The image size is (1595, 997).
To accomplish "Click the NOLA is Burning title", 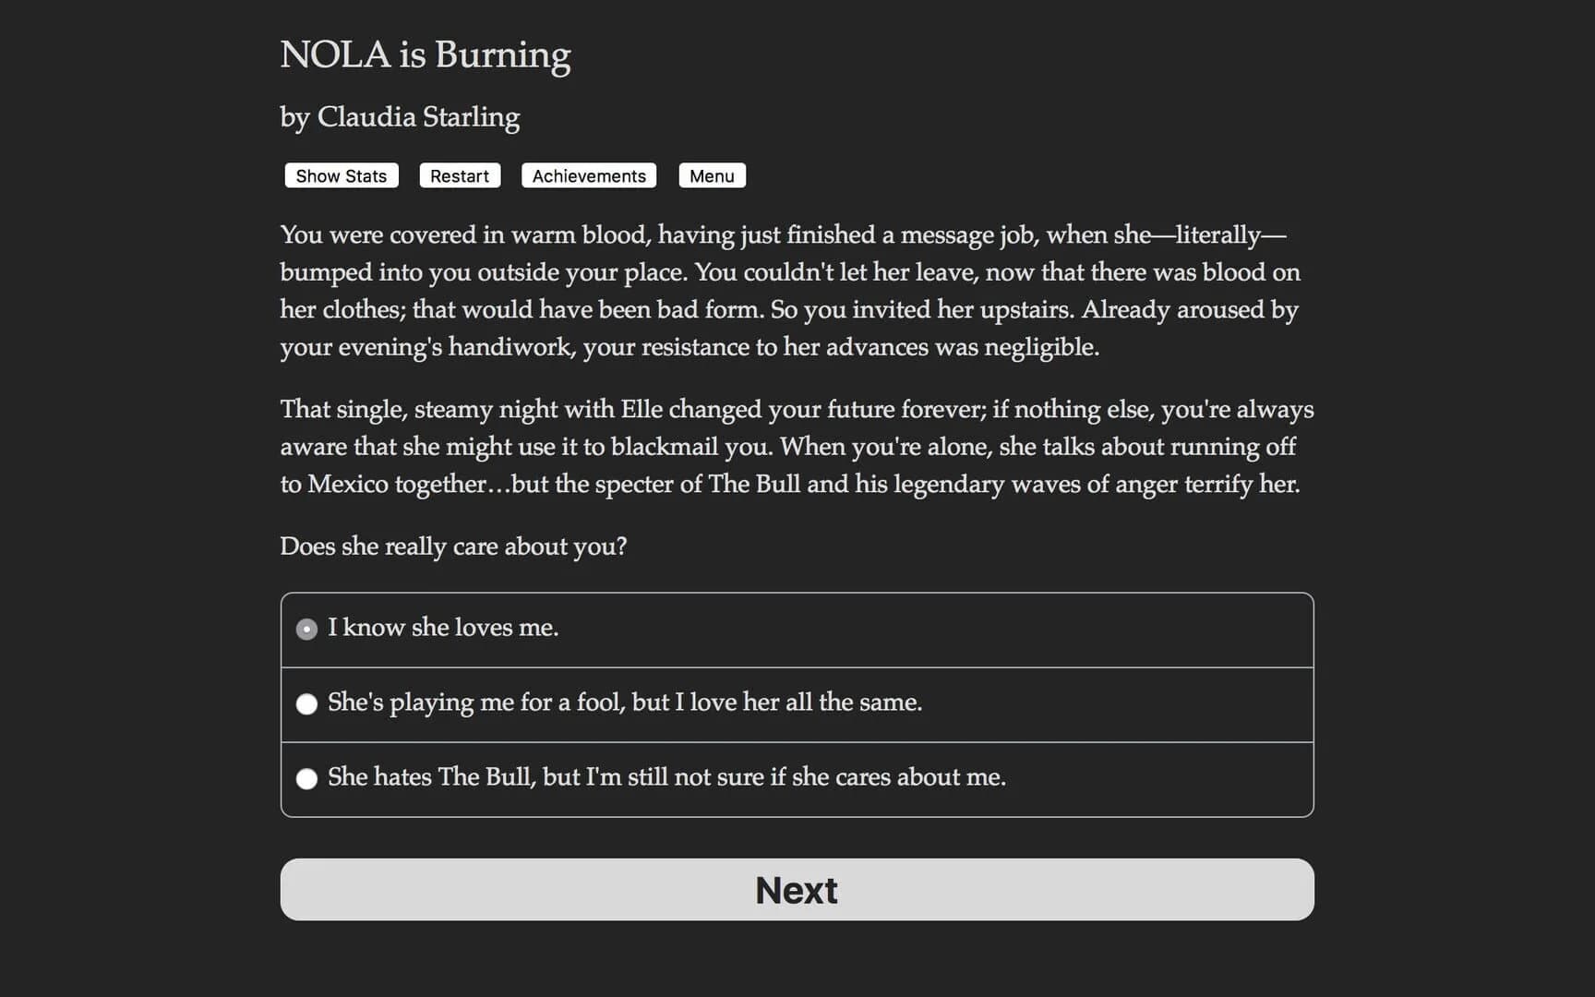I will pyautogui.click(x=426, y=54).
